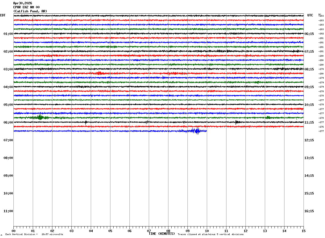Click minute 10 on the time axis
The image size is (325, 238).
207,231
